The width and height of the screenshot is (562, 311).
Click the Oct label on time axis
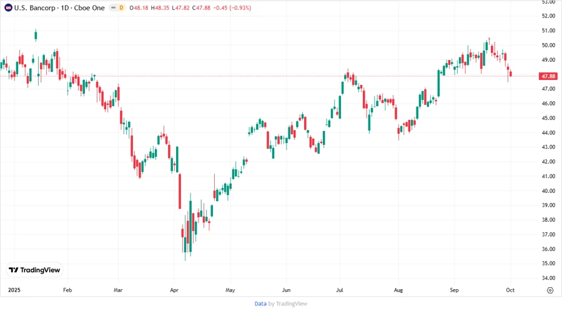coord(510,290)
